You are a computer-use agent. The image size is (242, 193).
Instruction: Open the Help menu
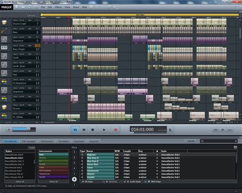[x=84, y=7]
